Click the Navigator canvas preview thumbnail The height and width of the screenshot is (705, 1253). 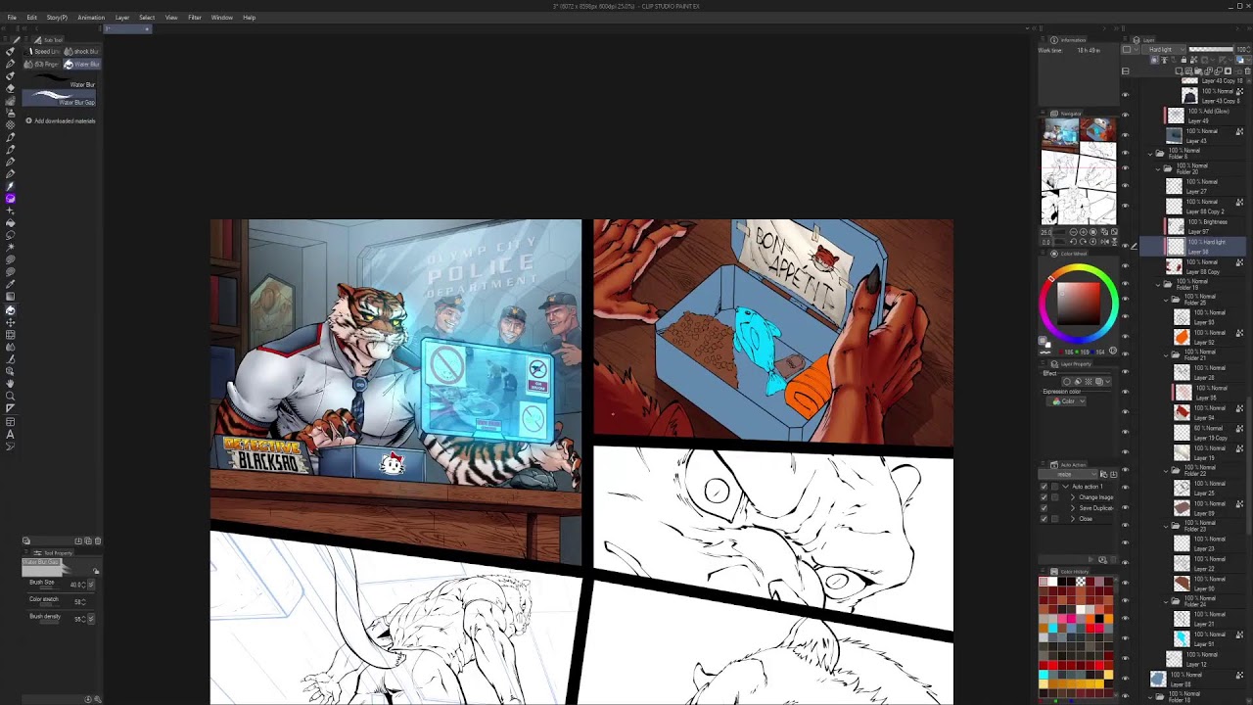pos(1078,171)
